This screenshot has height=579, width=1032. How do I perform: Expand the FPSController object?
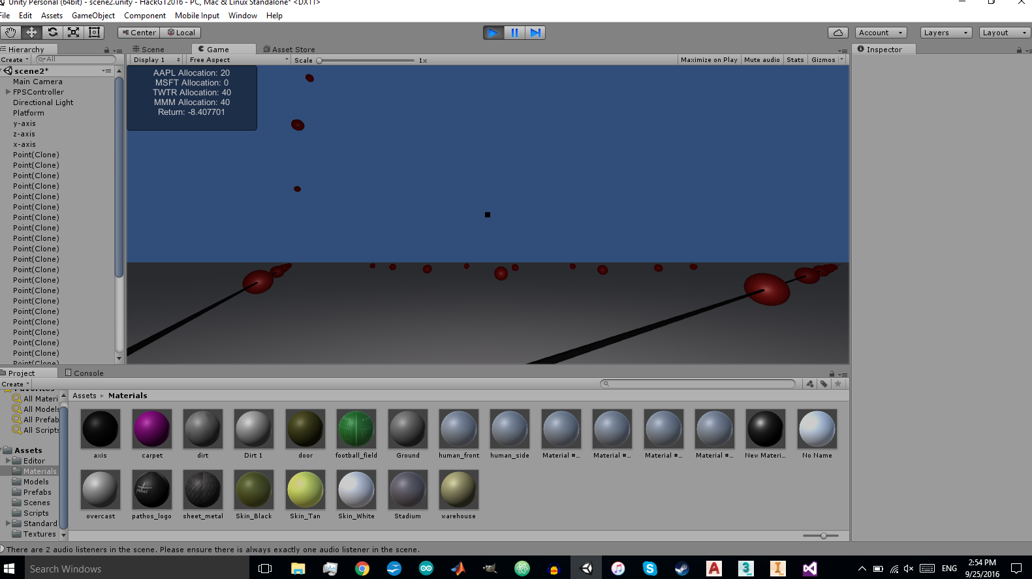[x=8, y=92]
